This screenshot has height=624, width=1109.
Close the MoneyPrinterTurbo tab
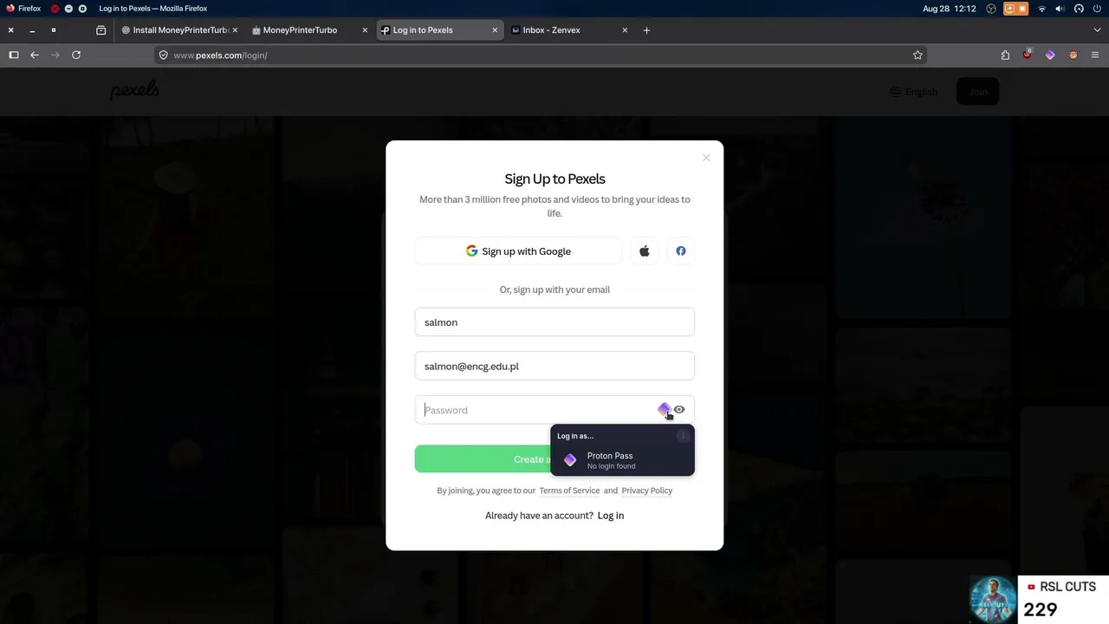(x=365, y=30)
